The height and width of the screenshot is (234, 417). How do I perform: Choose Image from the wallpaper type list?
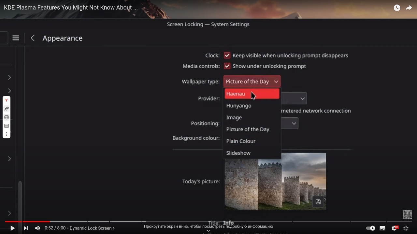click(x=252, y=117)
